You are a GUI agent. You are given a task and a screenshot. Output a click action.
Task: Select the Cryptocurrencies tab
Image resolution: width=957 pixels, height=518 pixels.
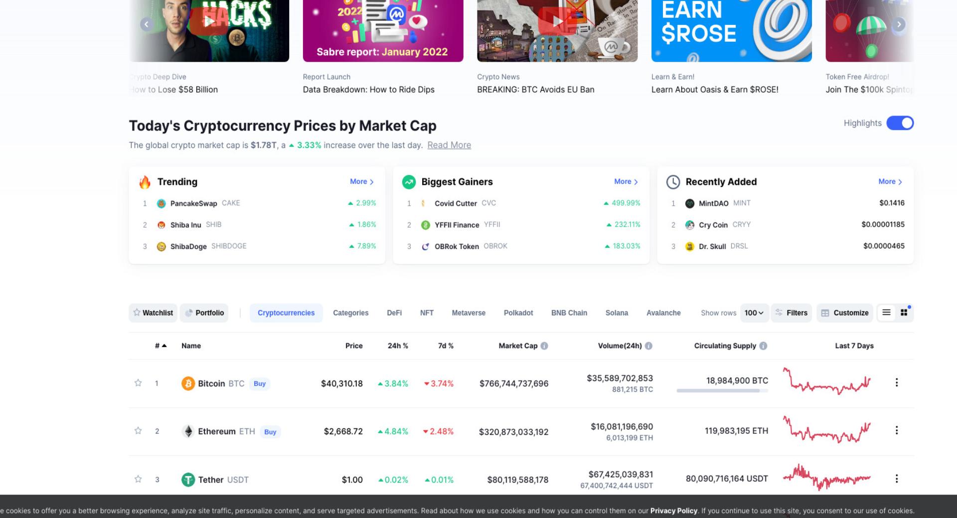tap(286, 313)
